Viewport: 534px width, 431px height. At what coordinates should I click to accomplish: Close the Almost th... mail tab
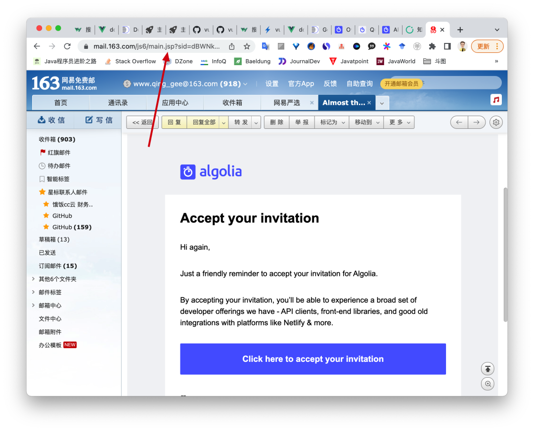[369, 103]
